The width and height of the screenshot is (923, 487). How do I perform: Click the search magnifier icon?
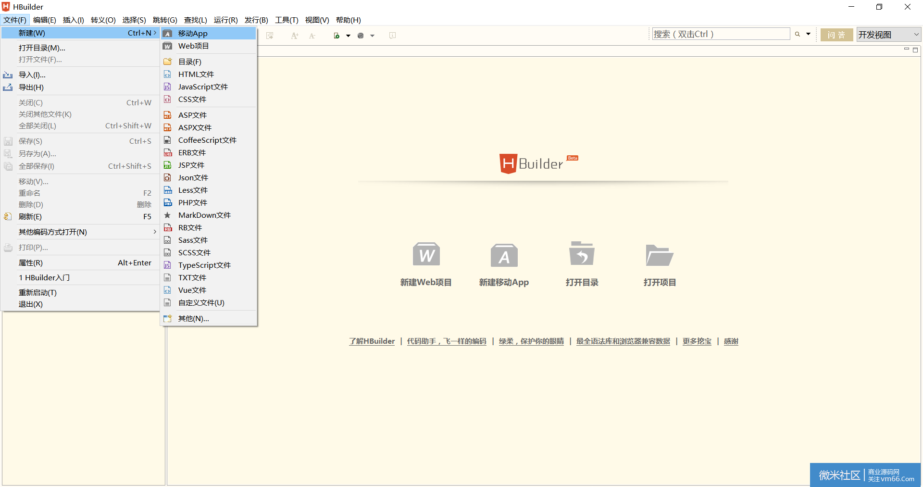click(x=797, y=34)
